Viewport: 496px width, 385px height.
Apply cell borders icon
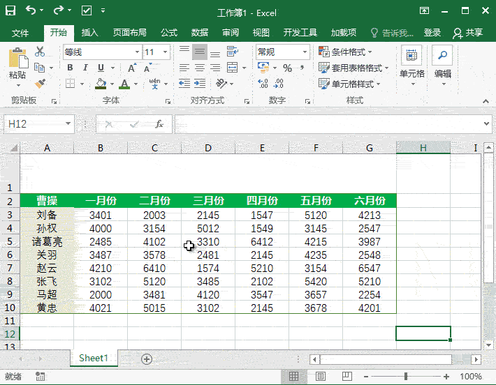coord(71,84)
